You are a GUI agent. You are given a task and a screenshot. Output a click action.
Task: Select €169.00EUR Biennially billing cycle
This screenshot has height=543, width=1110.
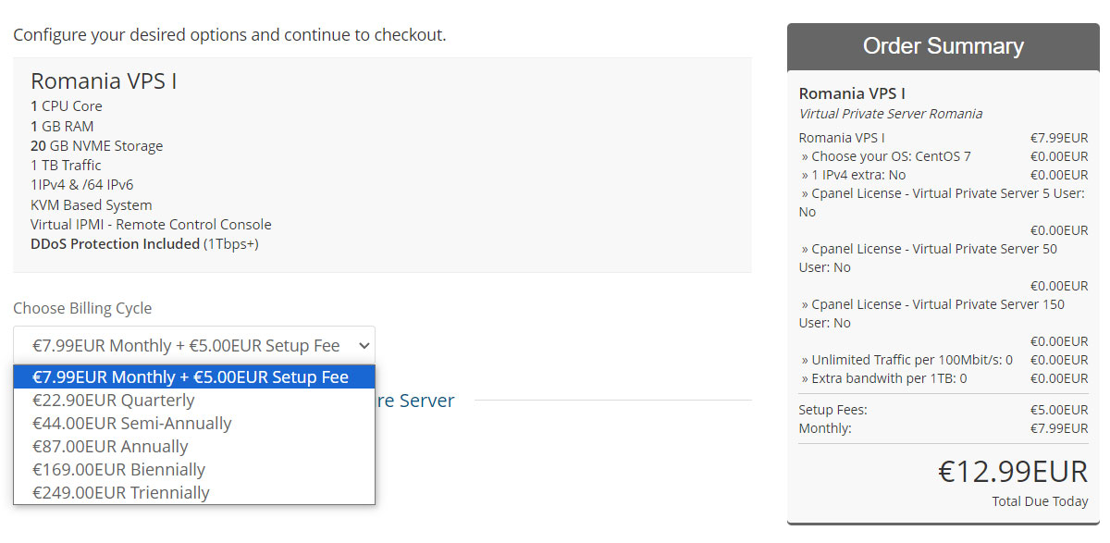(194, 469)
